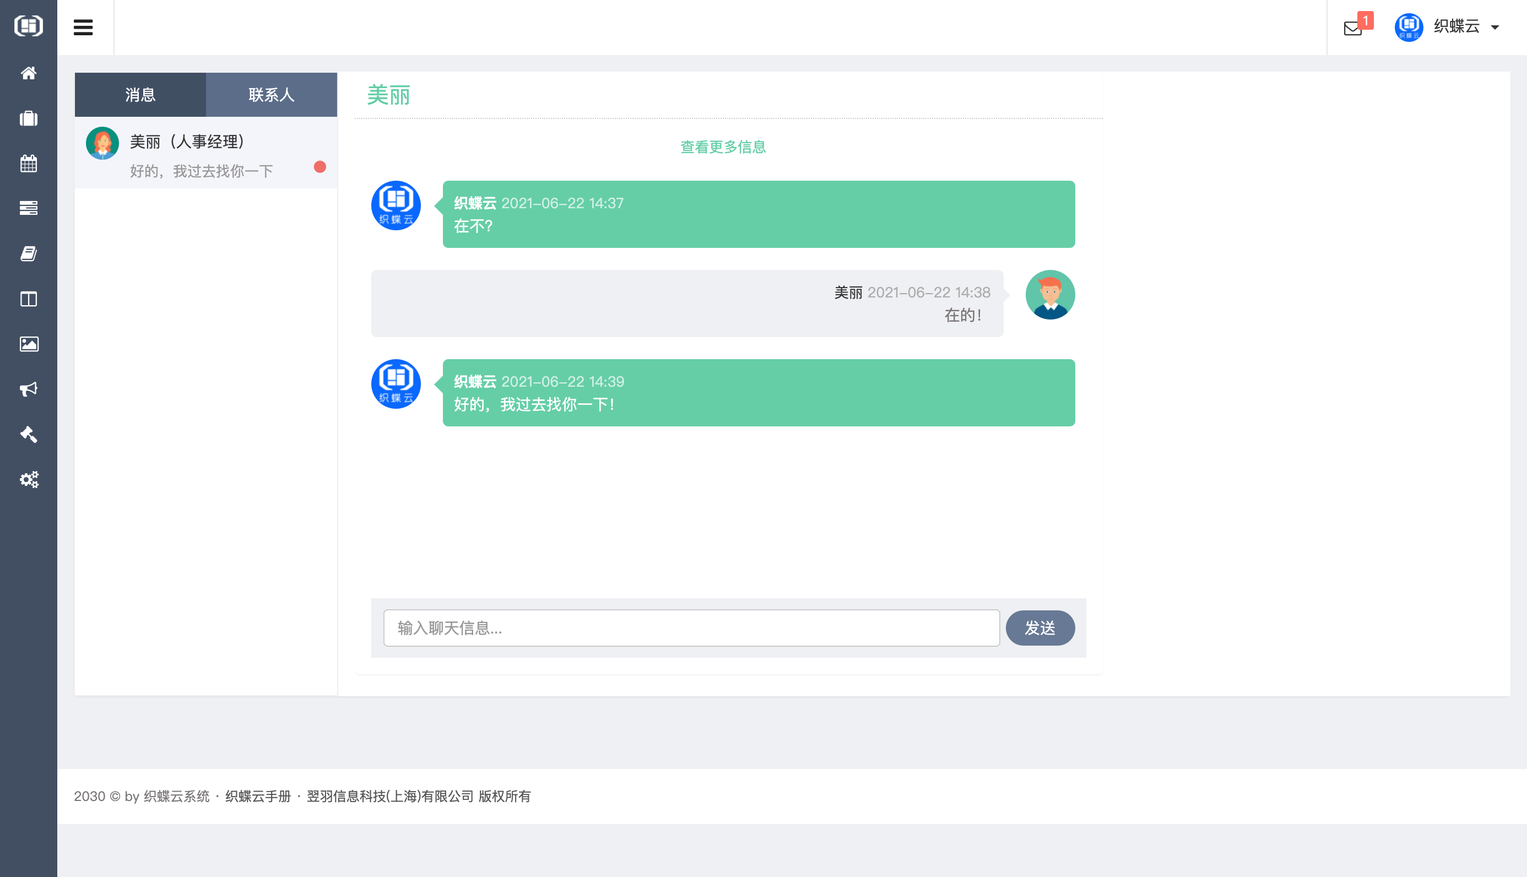Image resolution: width=1527 pixels, height=877 pixels.
Task: Switch to the 联系人 tab
Action: point(272,95)
